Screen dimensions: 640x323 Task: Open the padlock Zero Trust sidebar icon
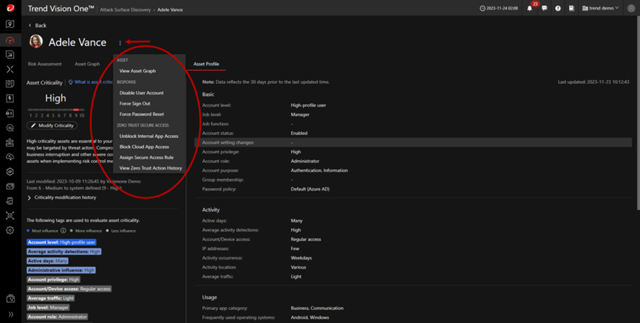(11, 113)
